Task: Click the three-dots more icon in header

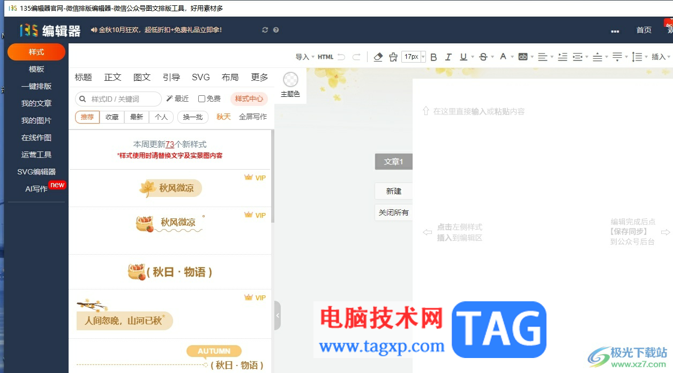Action: pyautogui.click(x=615, y=31)
